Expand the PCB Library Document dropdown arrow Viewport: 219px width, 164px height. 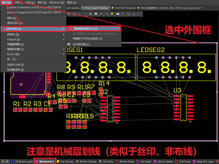click(201, 8)
